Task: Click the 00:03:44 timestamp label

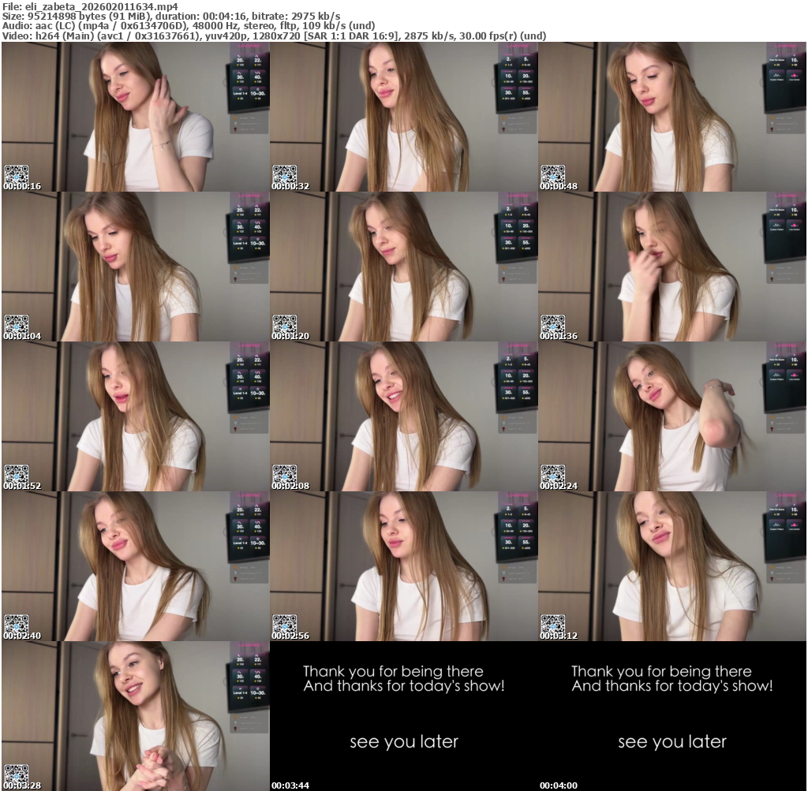Action: pos(290,785)
